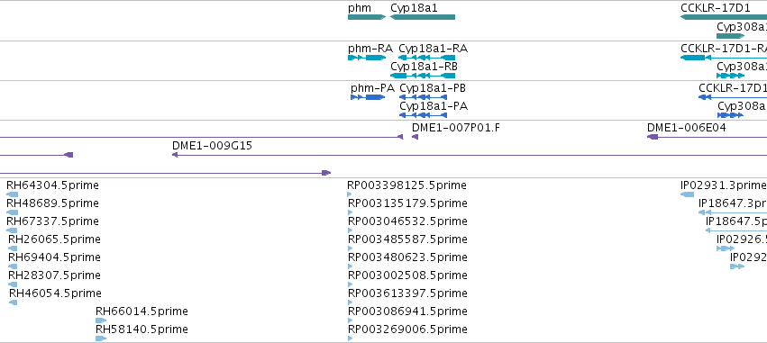The height and width of the screenshot is (343, 767).
Task: Select the phm gene arrow glyph
Action: pos(367,17)
